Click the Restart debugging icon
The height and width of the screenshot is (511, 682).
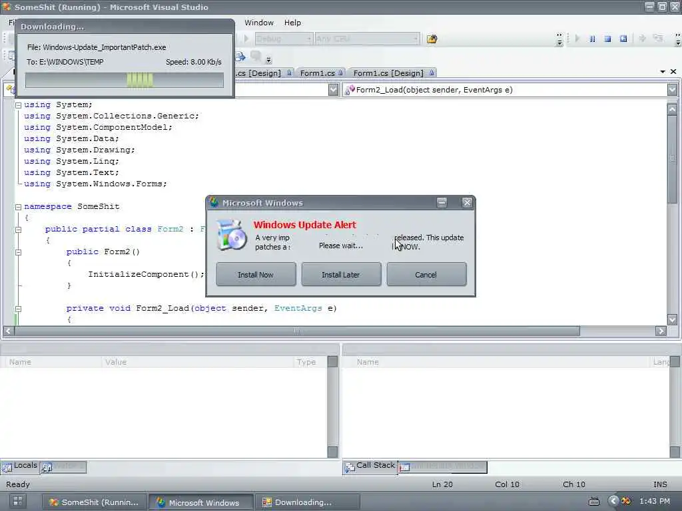click(x=623, y=39)
